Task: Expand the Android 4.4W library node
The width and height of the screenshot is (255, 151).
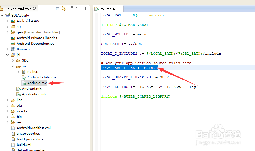Action: click(7, 21)
